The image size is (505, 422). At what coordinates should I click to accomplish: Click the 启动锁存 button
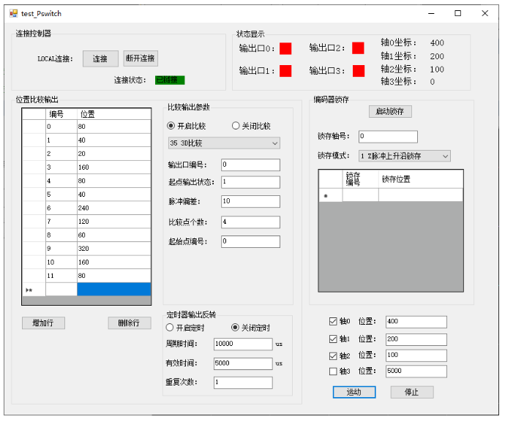(x=390, y=111)
